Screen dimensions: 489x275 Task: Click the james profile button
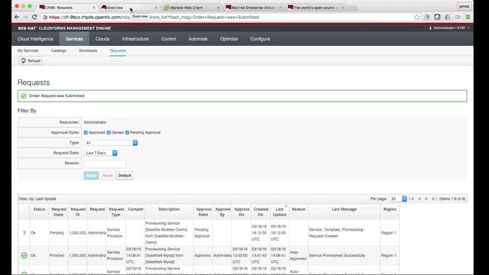pyautogui.click(x=464, y=6)
